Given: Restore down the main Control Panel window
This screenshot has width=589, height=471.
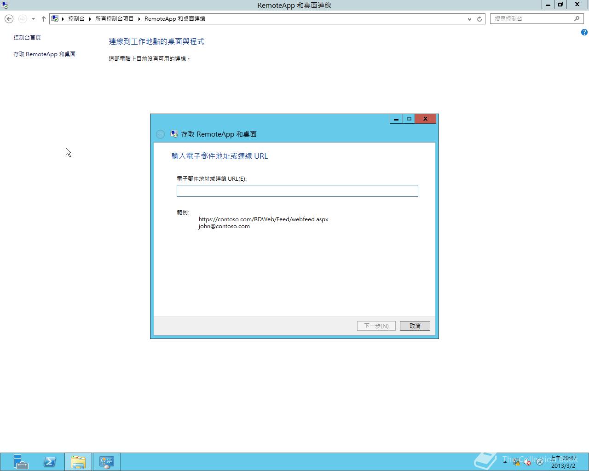Looking at the screenshot, I should (560, 5).
